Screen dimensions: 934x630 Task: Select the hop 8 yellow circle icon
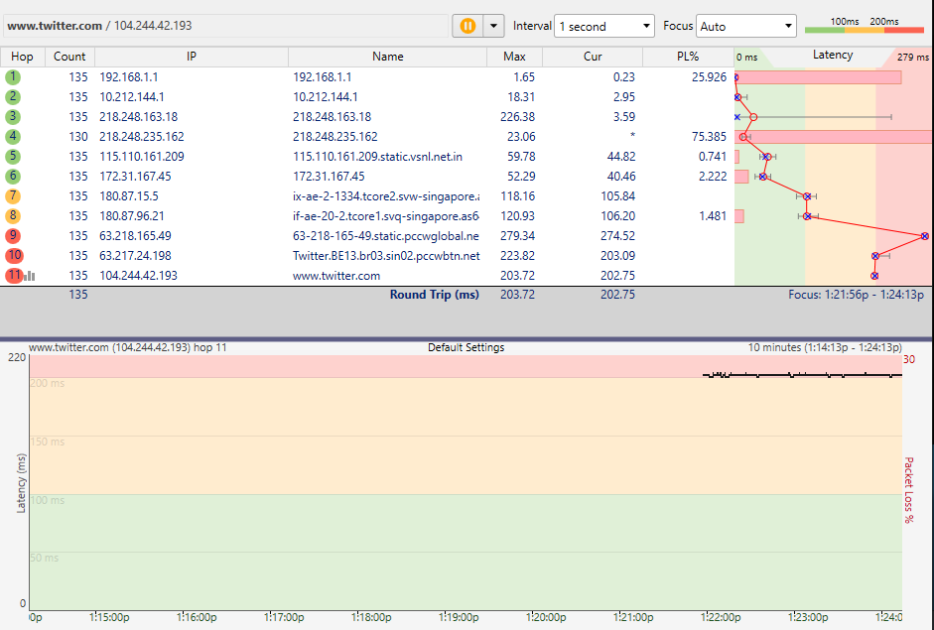pyautogui.click(x=13, y=215)
